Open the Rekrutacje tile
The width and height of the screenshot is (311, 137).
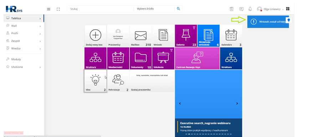click(x=118, y=81)
